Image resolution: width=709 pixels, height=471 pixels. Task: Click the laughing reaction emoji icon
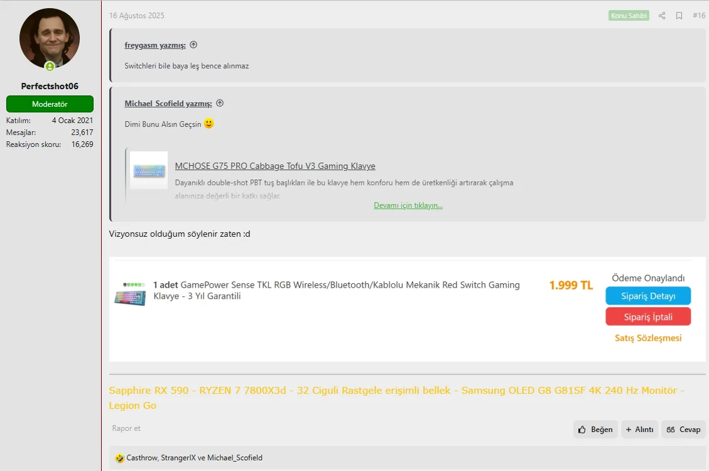click(119, 458)
